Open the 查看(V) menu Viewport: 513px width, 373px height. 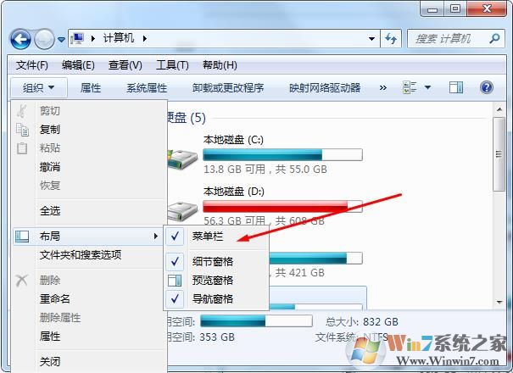[125, 65]
